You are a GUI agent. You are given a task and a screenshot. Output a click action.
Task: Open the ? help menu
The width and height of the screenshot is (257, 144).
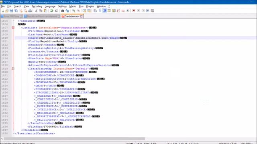109,6
